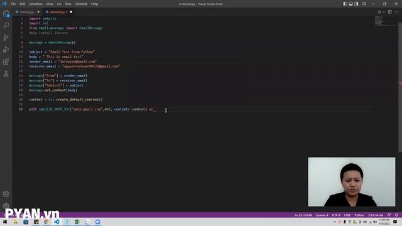Click the '#pip install library' comment
The image size is (402, 226).
pyautogui.click(x=48, y=33)
